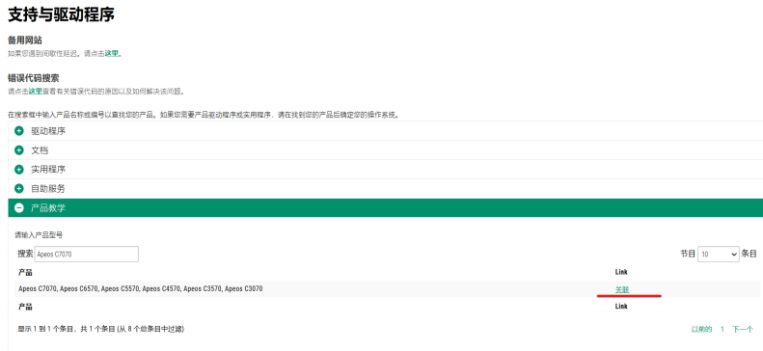Expand the 文档 section plus icon
Image resolution: width=763 pixels, height=351 pixels.
pyautogui.click(x=19, y=150)
